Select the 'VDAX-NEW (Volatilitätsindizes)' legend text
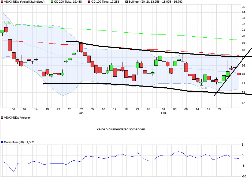The image size is (252, 179). click(24, 2)
